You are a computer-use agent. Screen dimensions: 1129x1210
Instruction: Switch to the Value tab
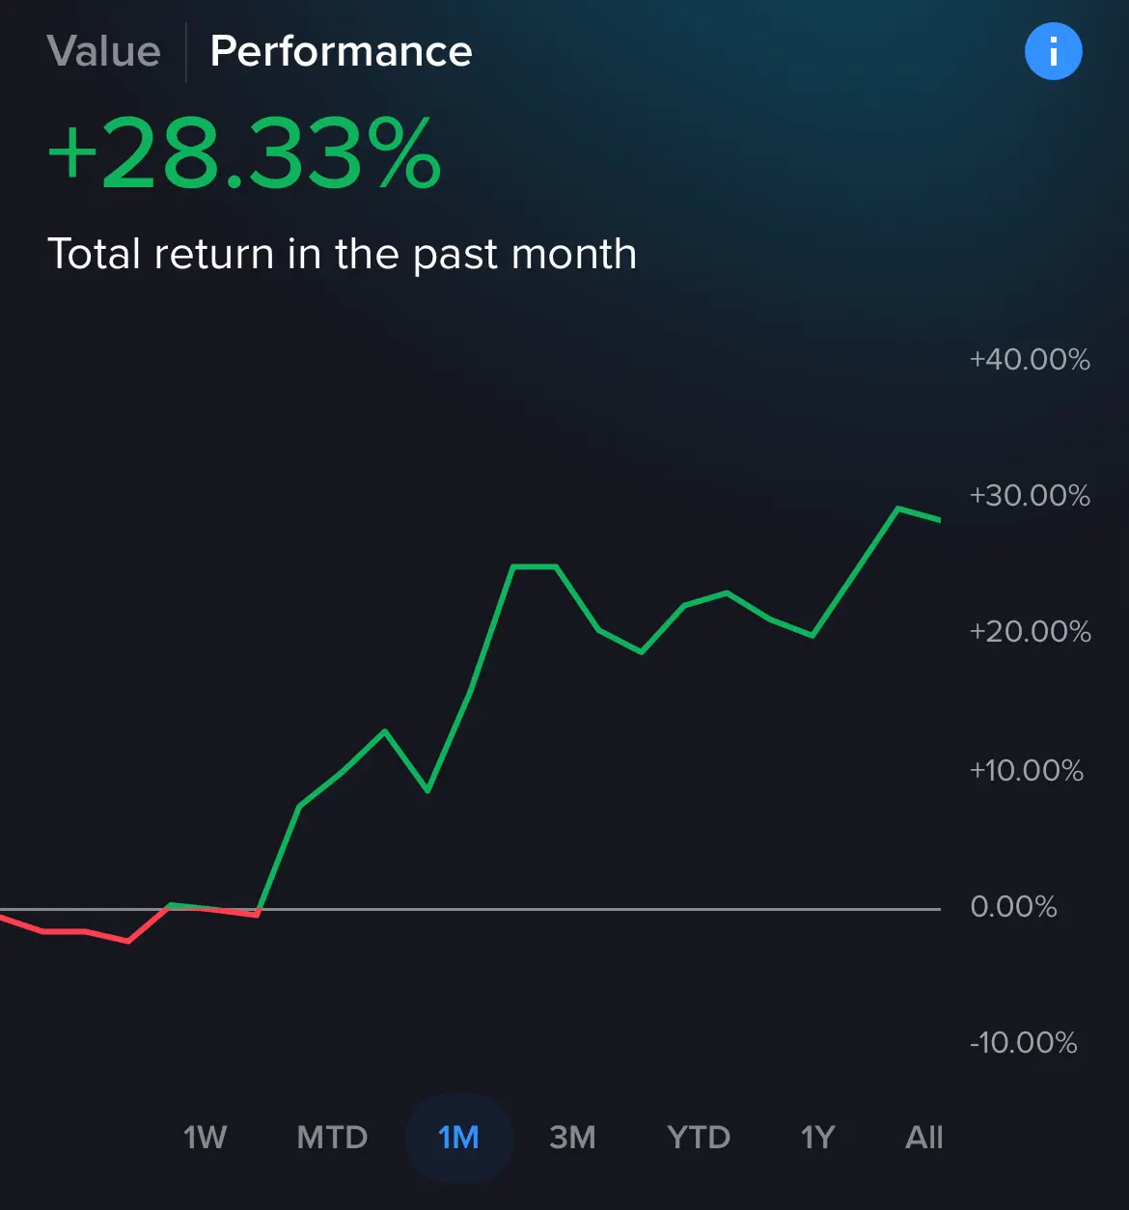coord(104,51)
